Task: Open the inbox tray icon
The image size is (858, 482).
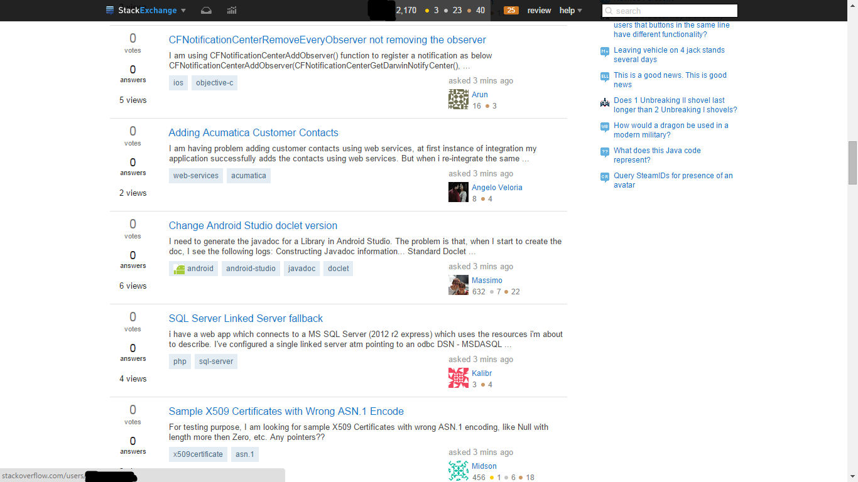Action: (x=206, y=10)
